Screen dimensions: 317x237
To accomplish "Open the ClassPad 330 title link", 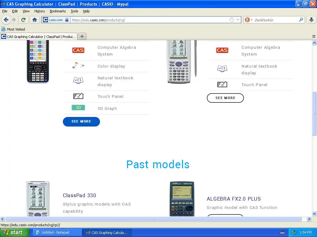I will click(80, 195).
